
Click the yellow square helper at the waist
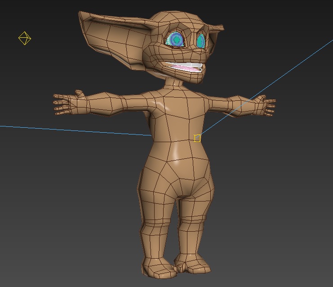(x=197, y=138)
